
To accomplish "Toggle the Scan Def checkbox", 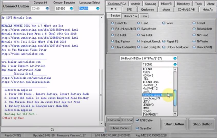I will click(x=137, y=128).
